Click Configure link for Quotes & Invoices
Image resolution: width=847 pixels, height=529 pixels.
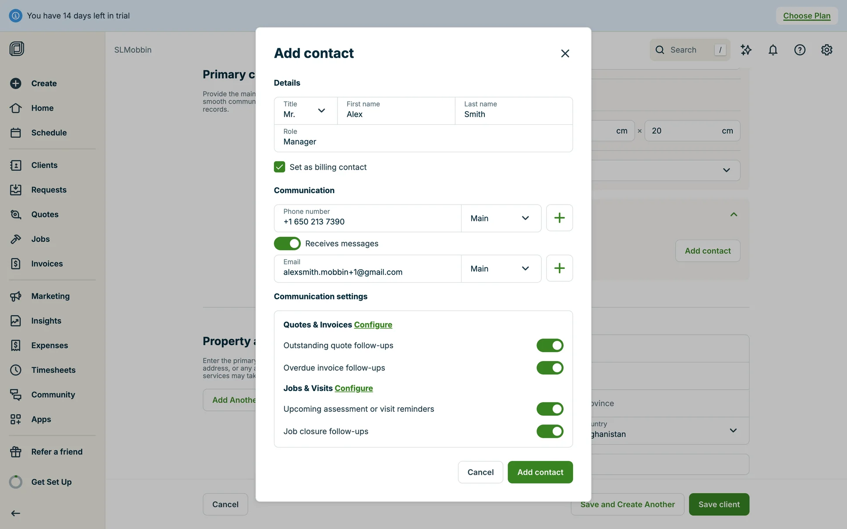[x=373, y=324]
